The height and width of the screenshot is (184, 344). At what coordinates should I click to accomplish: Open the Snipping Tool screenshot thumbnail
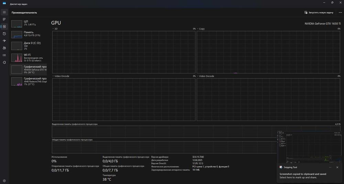tap(309, 146)
